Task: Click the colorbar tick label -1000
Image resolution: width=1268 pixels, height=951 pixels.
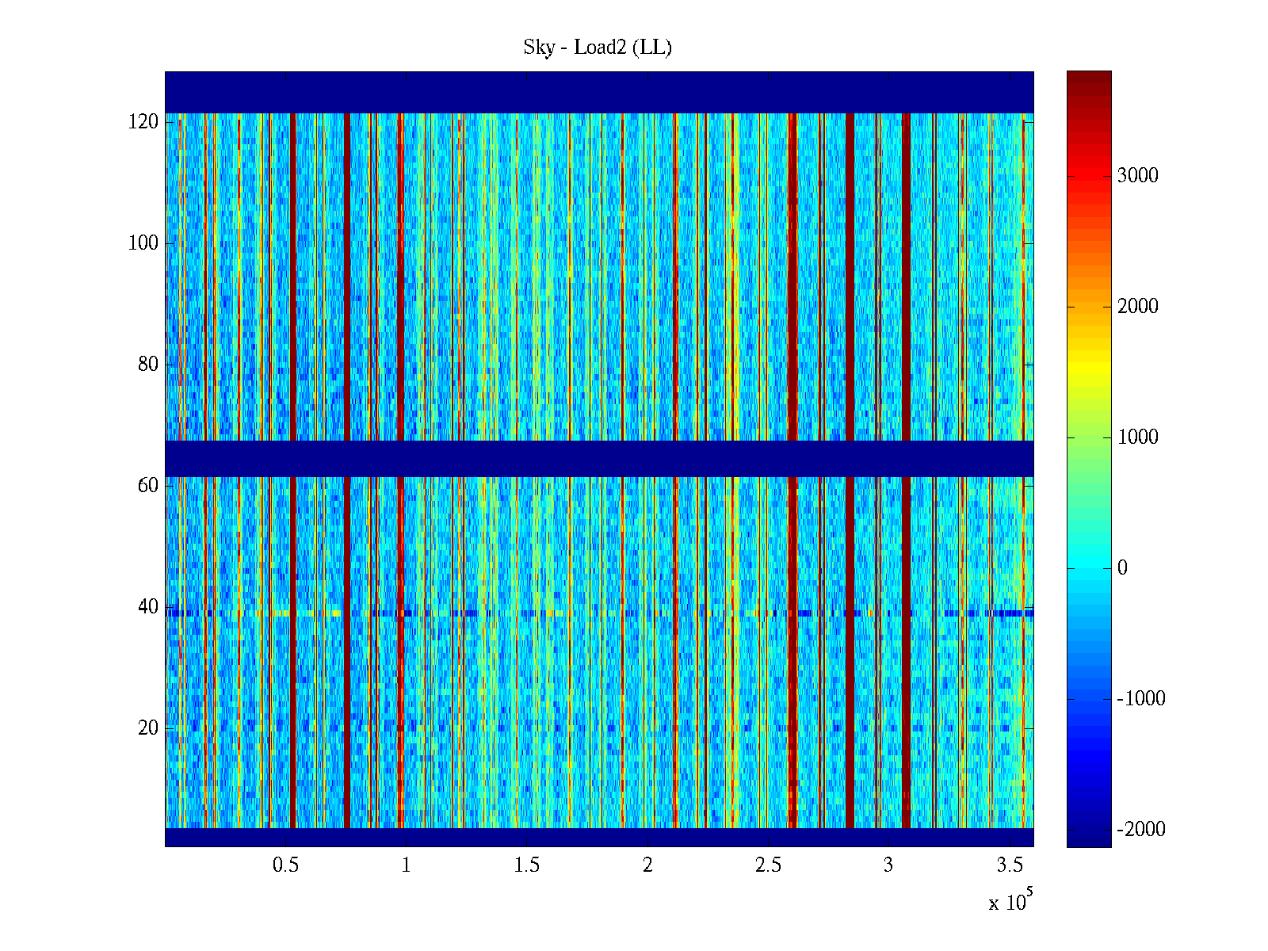Action: pyautogui.click(x=1140, y=699)
